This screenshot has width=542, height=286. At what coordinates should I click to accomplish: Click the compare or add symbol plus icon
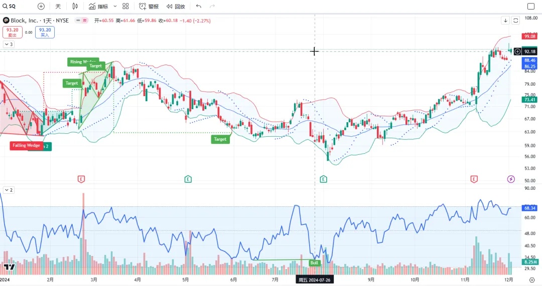[41, 7]
